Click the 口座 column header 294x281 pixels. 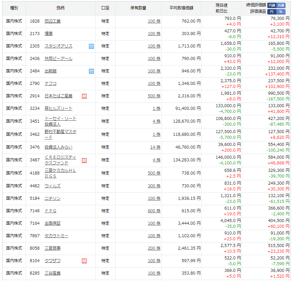[105, 8]
